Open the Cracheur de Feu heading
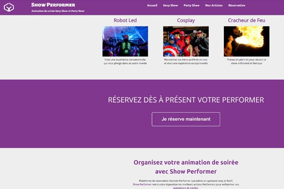The image size is (284, 189). point(247,20)
